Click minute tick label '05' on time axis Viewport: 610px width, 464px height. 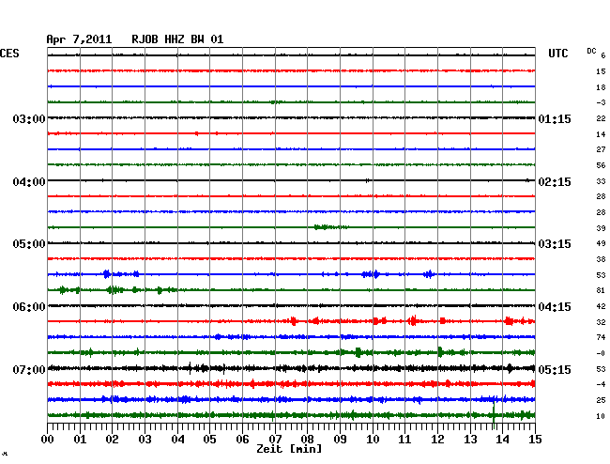tap(209, 440)
